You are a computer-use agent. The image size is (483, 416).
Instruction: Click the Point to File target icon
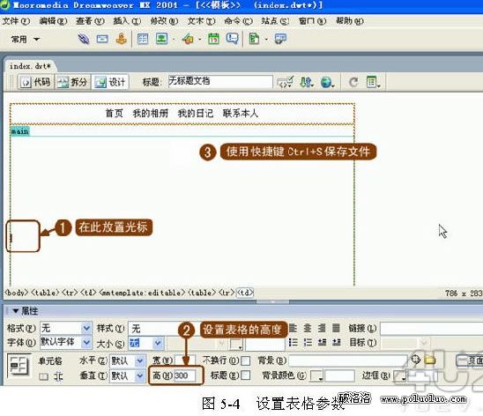click(415, 360)
